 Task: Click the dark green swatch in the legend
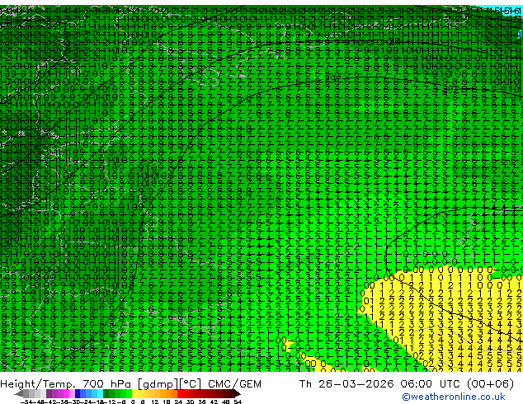click(x=106, y=393)
